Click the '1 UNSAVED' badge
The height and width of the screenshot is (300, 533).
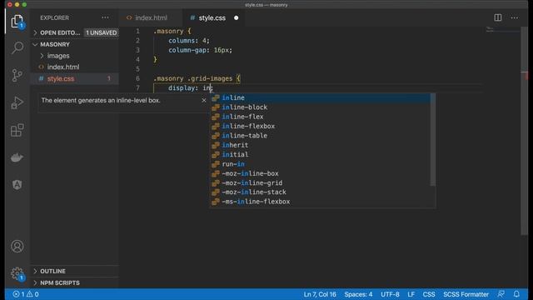click(101, 32)
